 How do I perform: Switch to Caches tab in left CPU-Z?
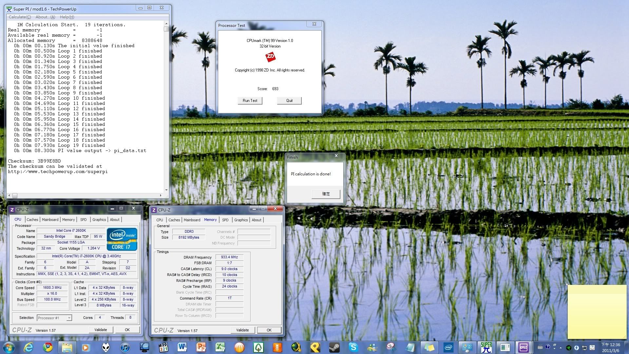point(32,220)
